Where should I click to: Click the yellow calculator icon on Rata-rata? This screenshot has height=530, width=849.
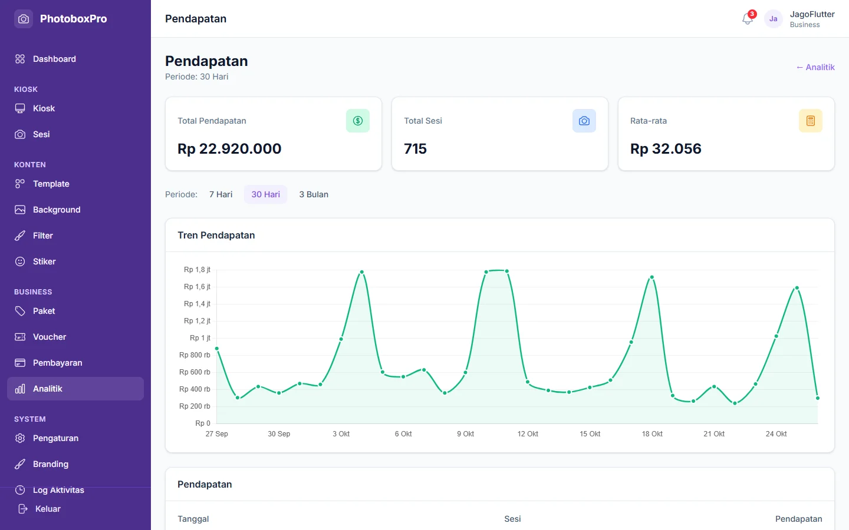pos(811,121)
